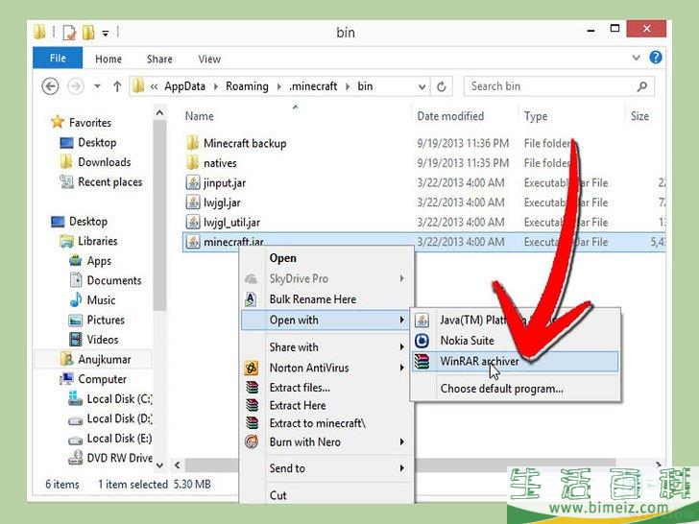This screenshot has height=524, width=699.
Task: Switch to the View ribbon tab
Action: (209, 59)
